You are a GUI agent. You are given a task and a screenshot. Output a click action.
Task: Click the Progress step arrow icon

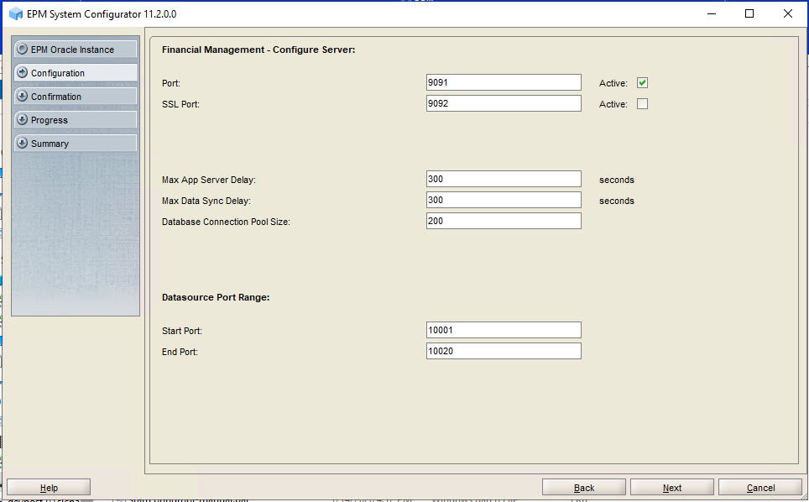point(22,120)
